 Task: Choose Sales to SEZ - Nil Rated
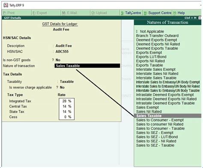pos(156,141)
